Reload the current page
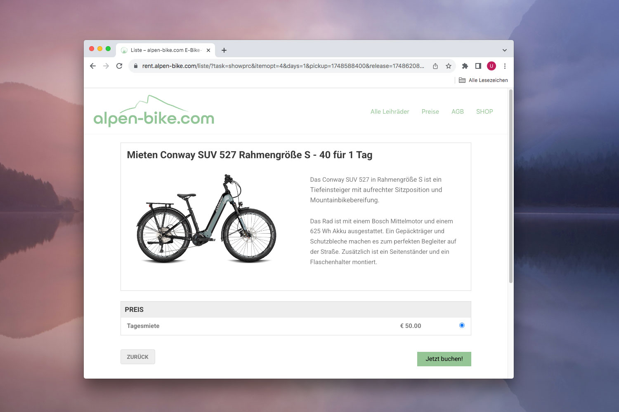The image size is (619, 412). point(119,66)
